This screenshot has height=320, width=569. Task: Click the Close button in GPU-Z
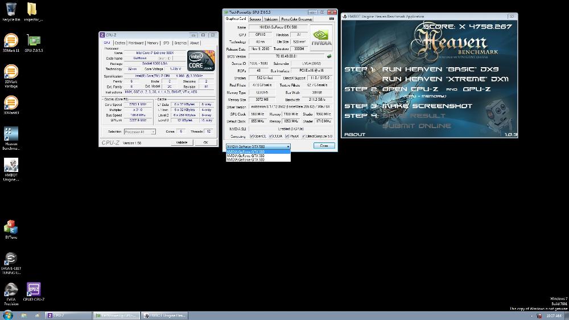324,146
